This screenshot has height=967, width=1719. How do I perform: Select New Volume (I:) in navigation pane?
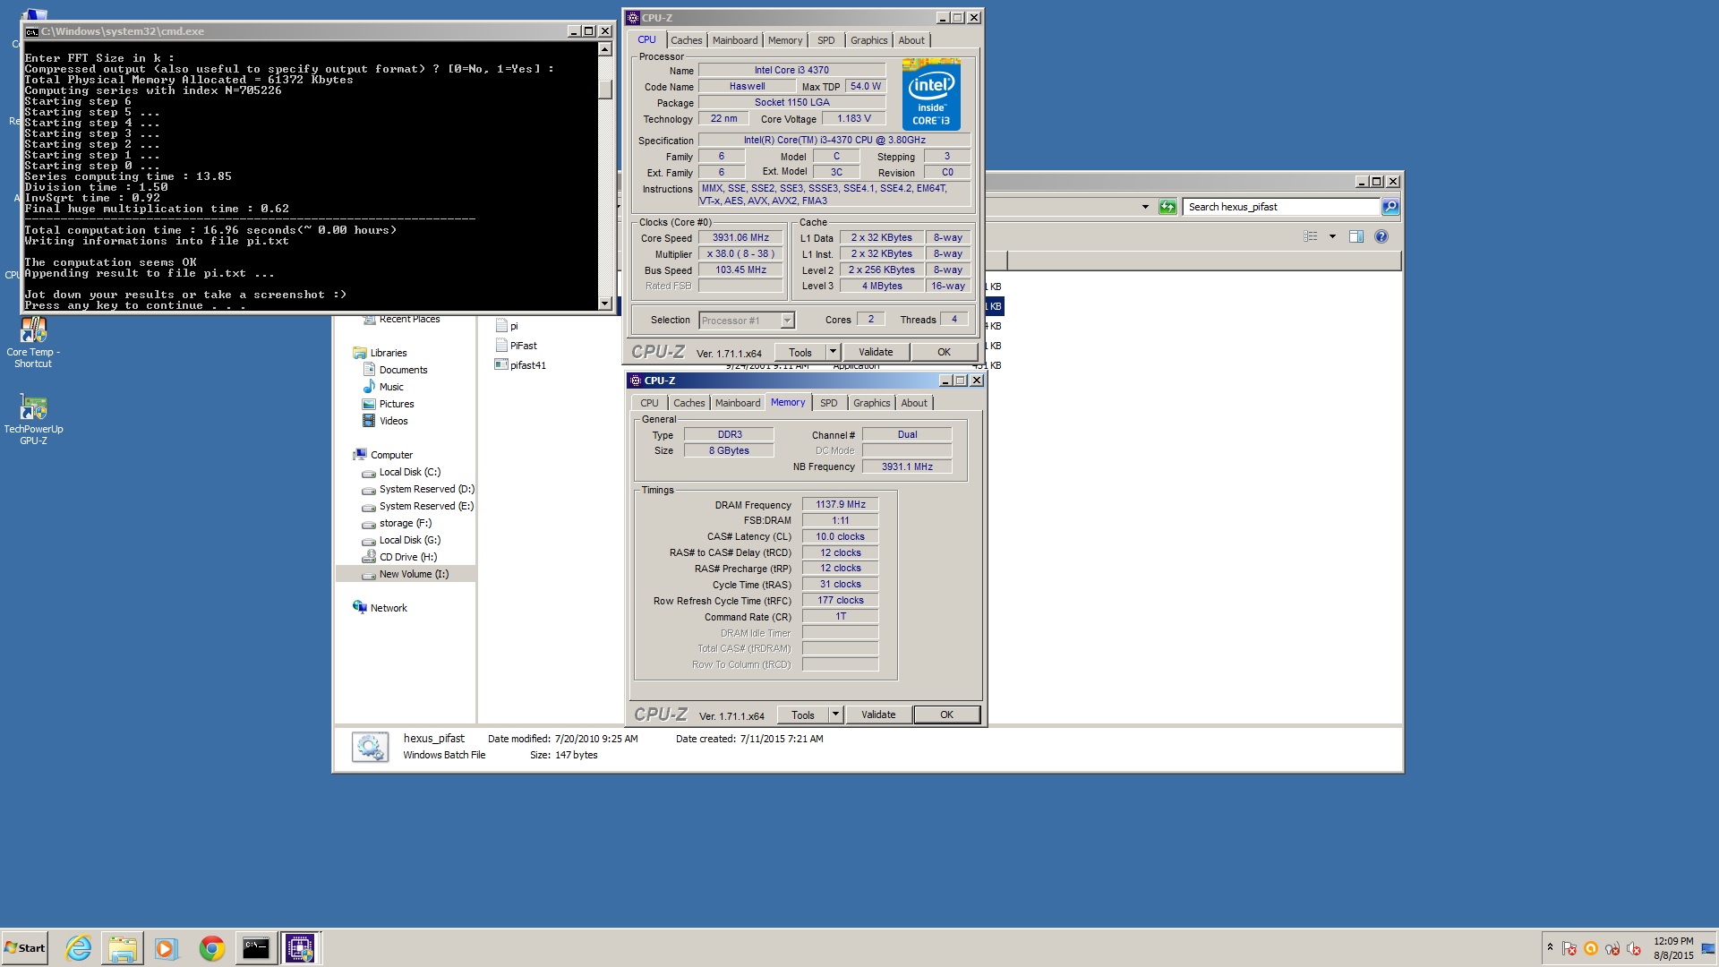click(406, 574)
